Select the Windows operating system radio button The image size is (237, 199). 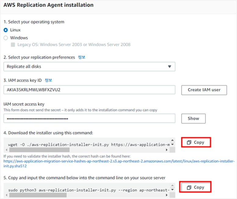click(5, 38)
